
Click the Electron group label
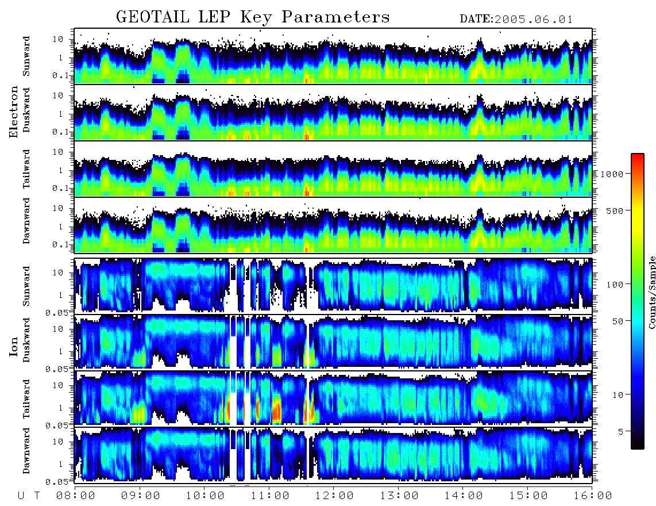point(14,112)
